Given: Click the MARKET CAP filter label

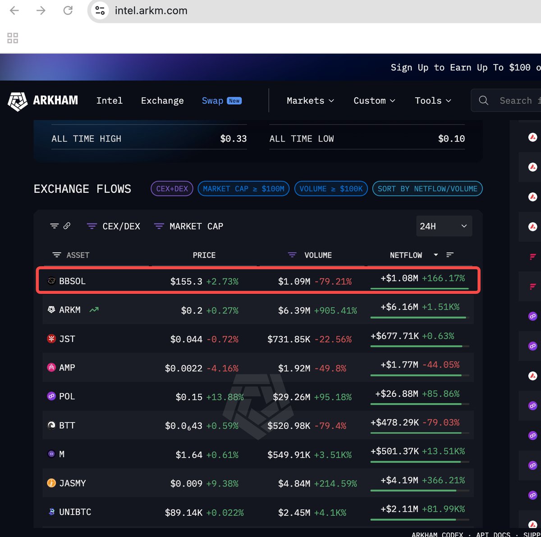Looking at the screenshot, I should coord(196,226).
